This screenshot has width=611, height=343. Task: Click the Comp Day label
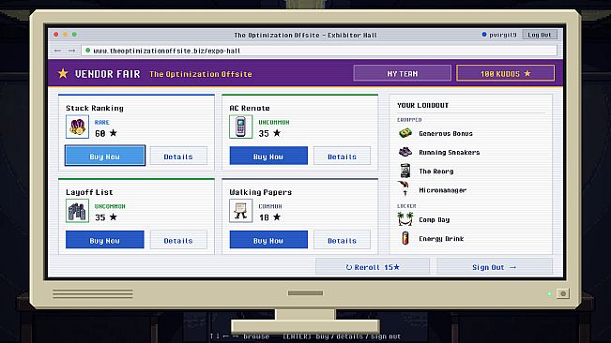click(435, 219)
